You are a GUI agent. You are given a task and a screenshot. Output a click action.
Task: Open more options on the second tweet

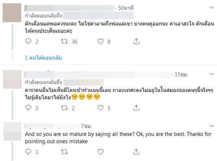pyautogui.click(x=211, y=74)
